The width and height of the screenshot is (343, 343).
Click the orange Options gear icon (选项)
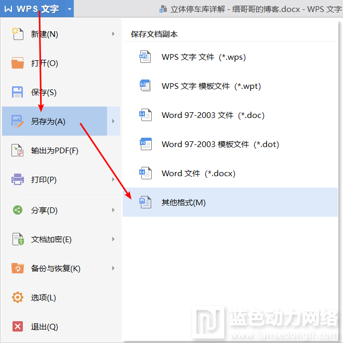pos(18,298)
